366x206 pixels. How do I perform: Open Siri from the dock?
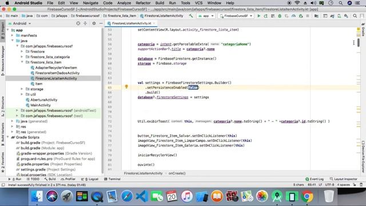52,196
